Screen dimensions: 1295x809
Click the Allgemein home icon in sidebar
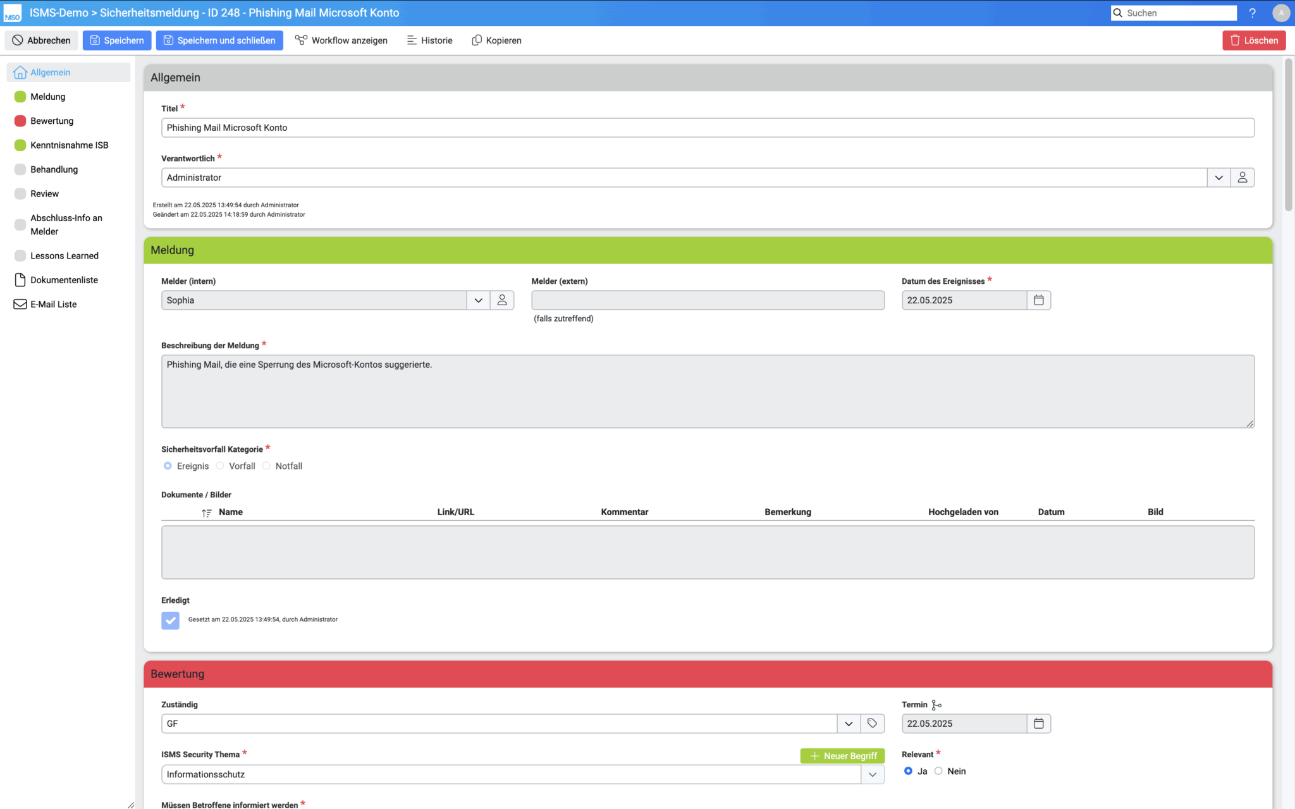(20, 72)
